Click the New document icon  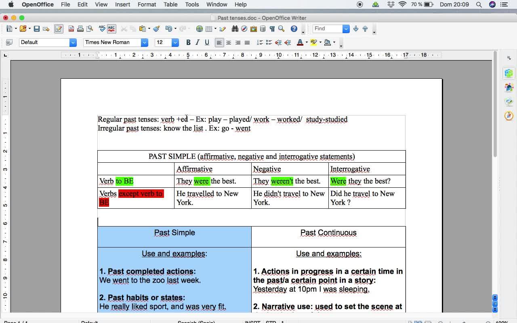9,29
